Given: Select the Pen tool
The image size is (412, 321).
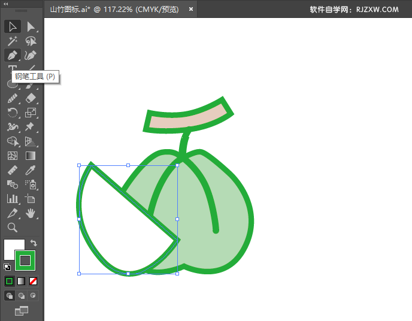Looking at the screenshot, I should pos(13,55).
